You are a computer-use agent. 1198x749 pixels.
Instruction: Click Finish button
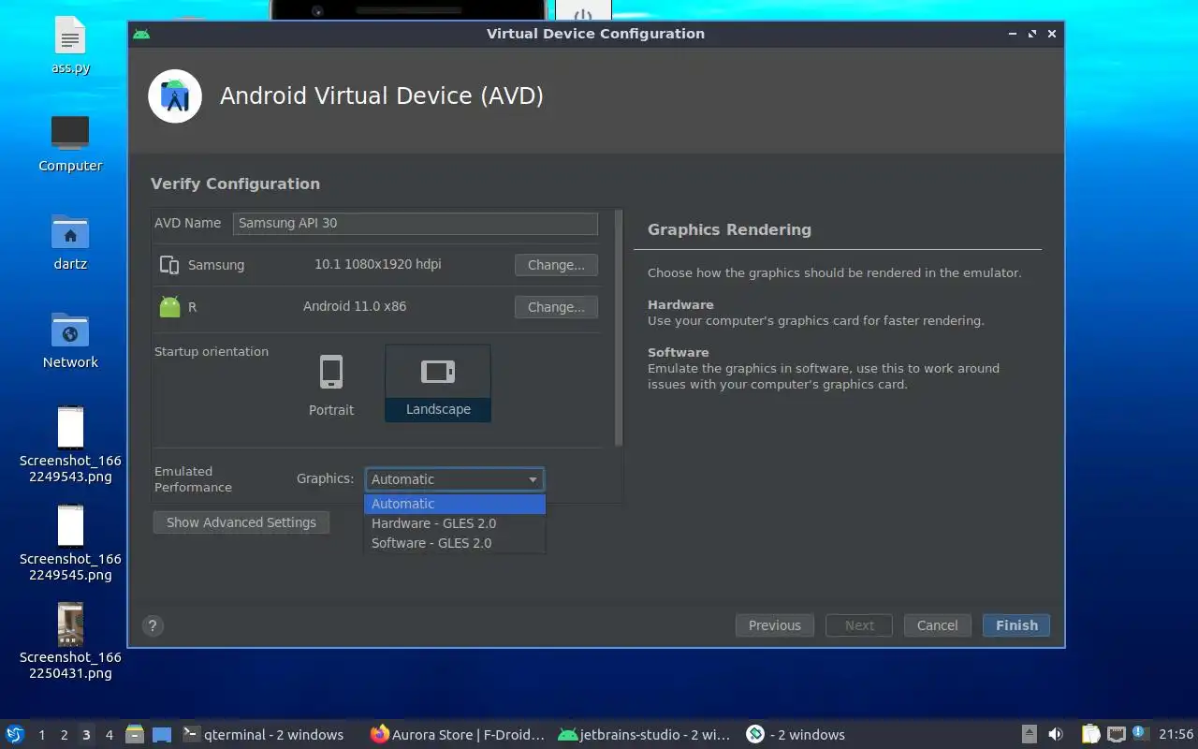point(1016,625)
